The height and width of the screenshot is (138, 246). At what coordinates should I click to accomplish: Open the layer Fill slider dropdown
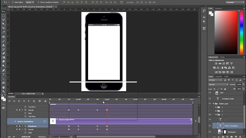pos(243,89)
